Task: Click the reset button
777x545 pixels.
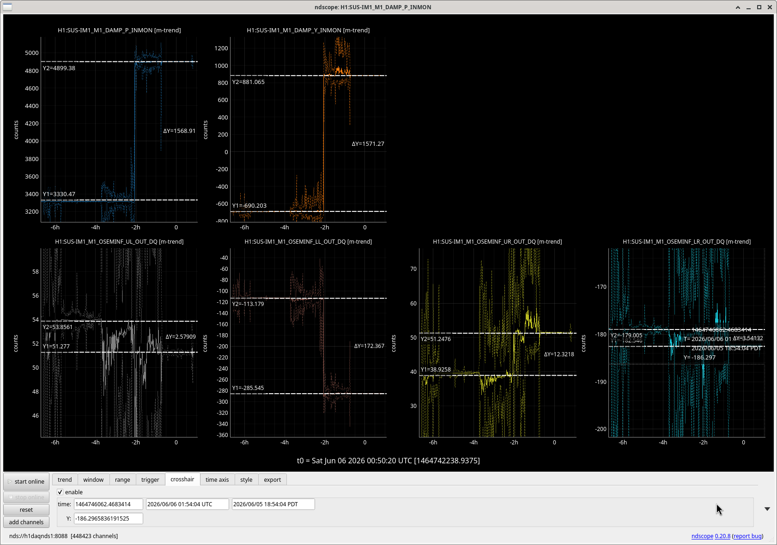Action: point(26,509)
